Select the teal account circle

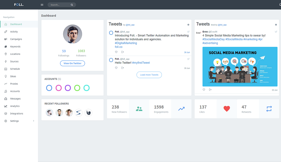tap(86, 88)
